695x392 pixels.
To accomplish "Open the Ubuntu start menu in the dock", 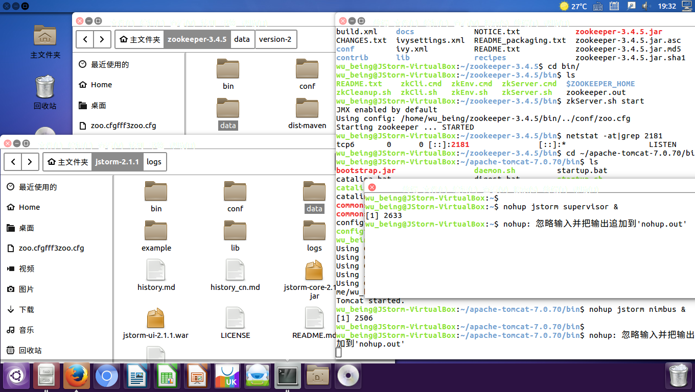I will (16, 377).
